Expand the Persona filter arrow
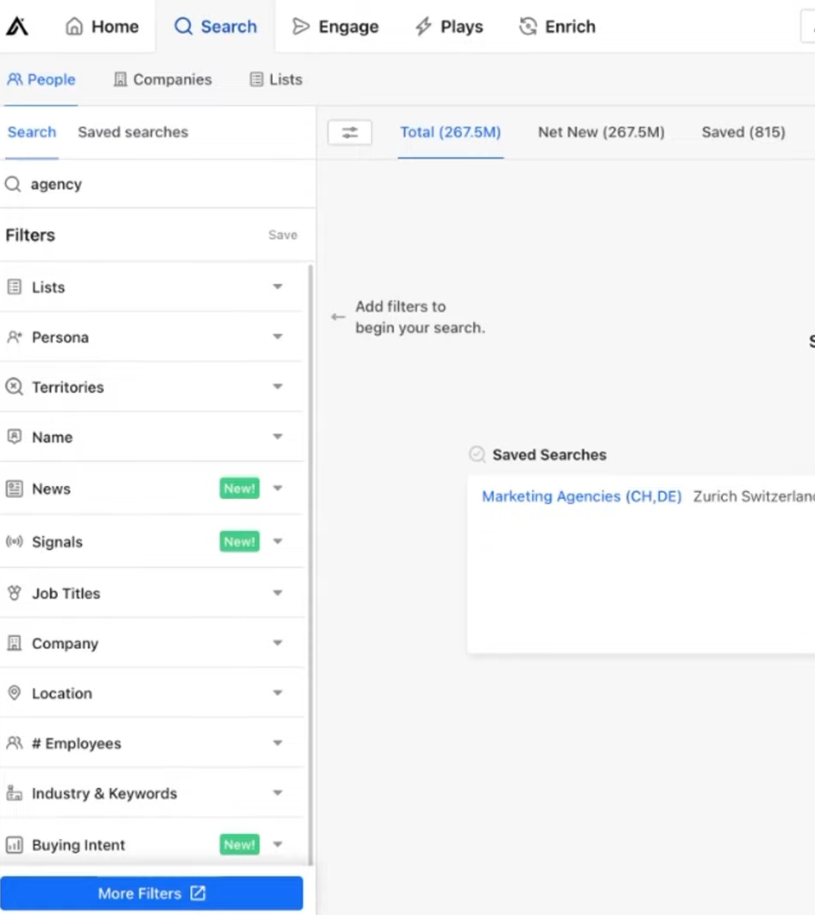815x915 pixels. point(278,337)
